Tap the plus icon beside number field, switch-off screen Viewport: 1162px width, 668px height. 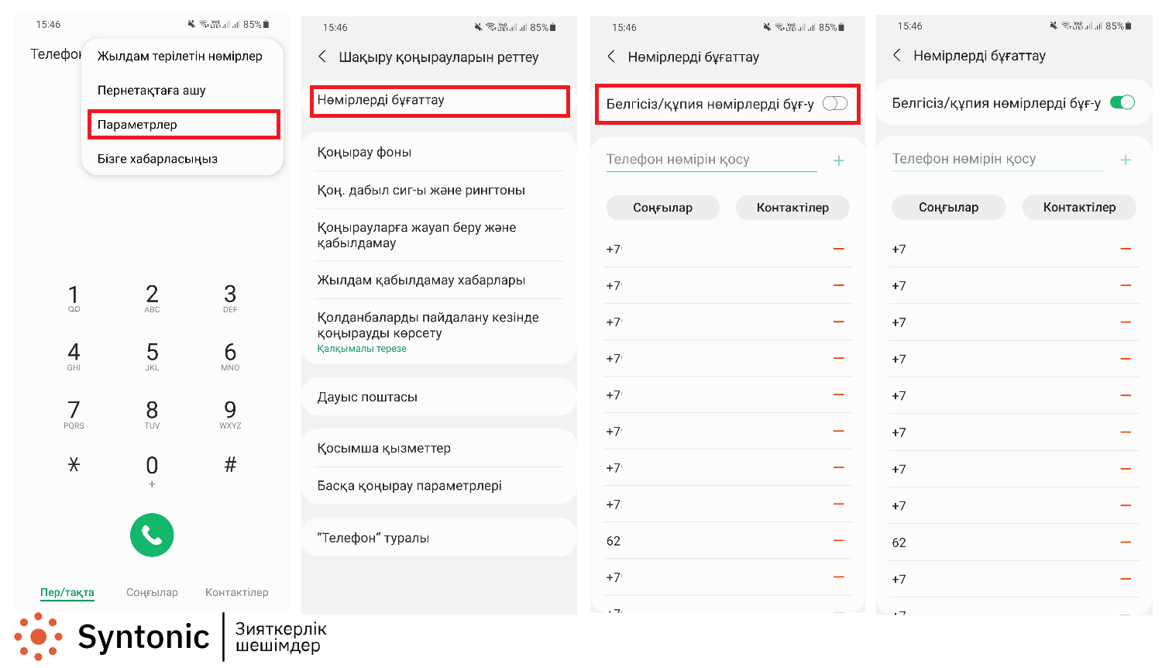coord(838,160)
